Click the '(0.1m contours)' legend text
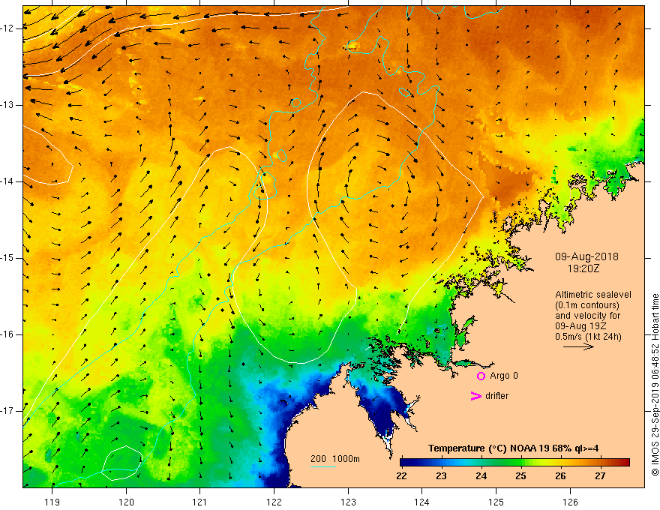The width and height of the screenshot is (660, 510). click(x=587, y=305)
